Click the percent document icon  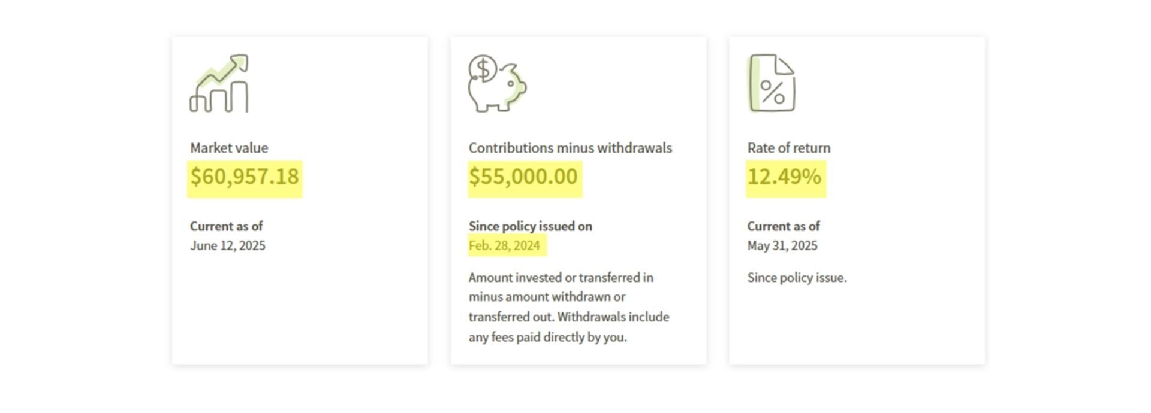pos(772,83)
